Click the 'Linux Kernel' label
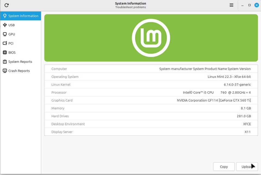Image resolution: width=261 pixels, height=175 pixels. click(x=61, y=85)
